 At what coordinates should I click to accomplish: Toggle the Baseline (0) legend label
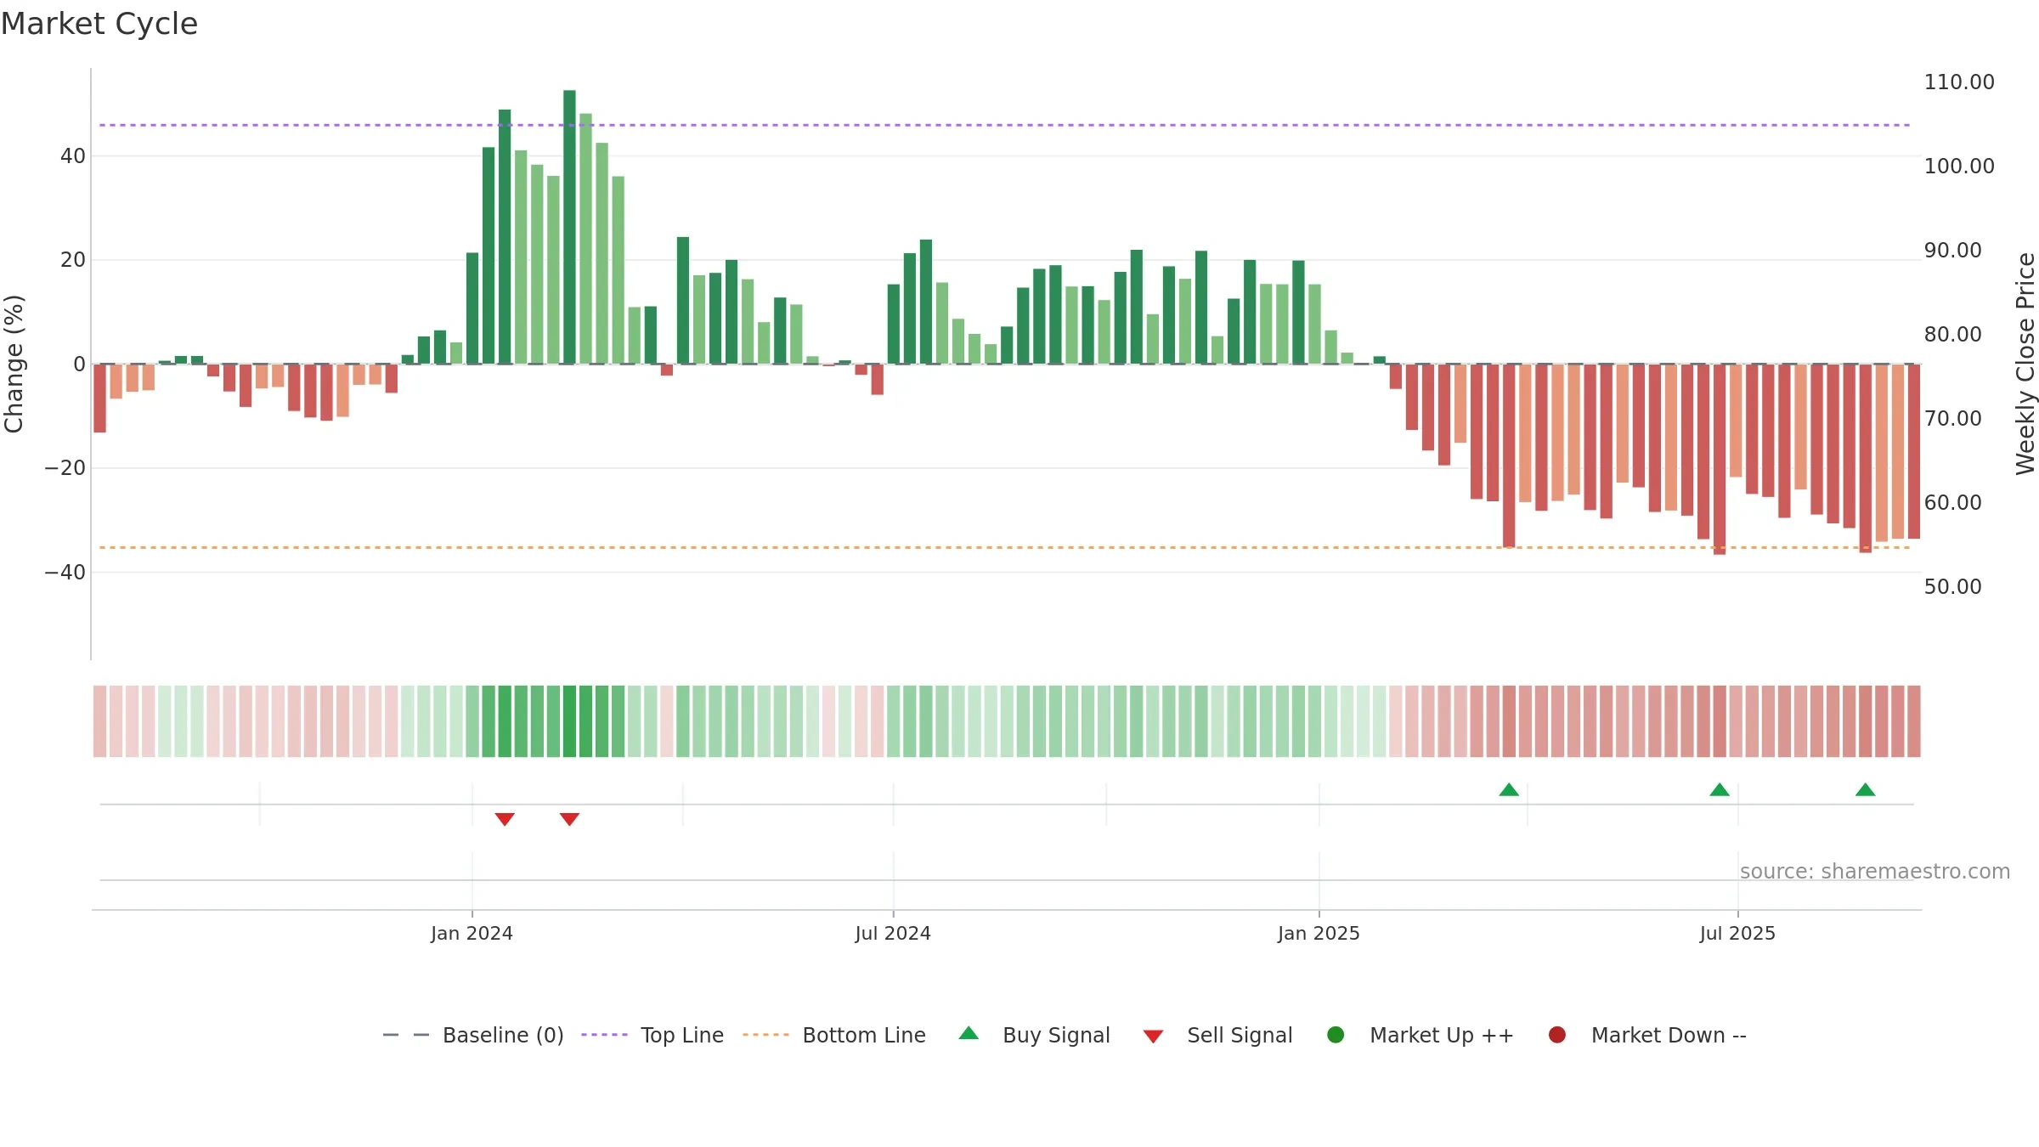tap(503, 1036)
